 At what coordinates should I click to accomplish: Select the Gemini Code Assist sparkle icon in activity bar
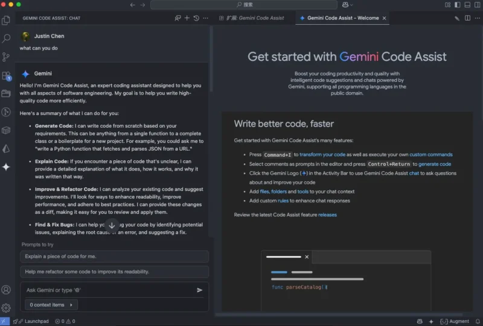pyautogui.click(x=6, y=167)
